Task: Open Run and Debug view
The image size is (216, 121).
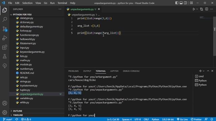Action: 4,38
